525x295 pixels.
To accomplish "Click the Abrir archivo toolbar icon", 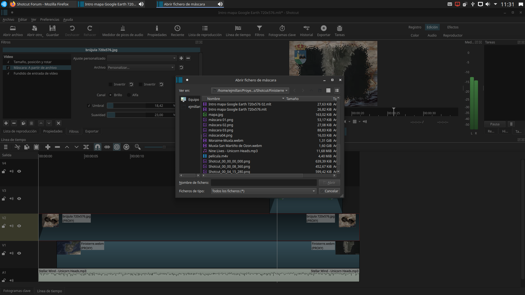I will (x=13, y=31).
